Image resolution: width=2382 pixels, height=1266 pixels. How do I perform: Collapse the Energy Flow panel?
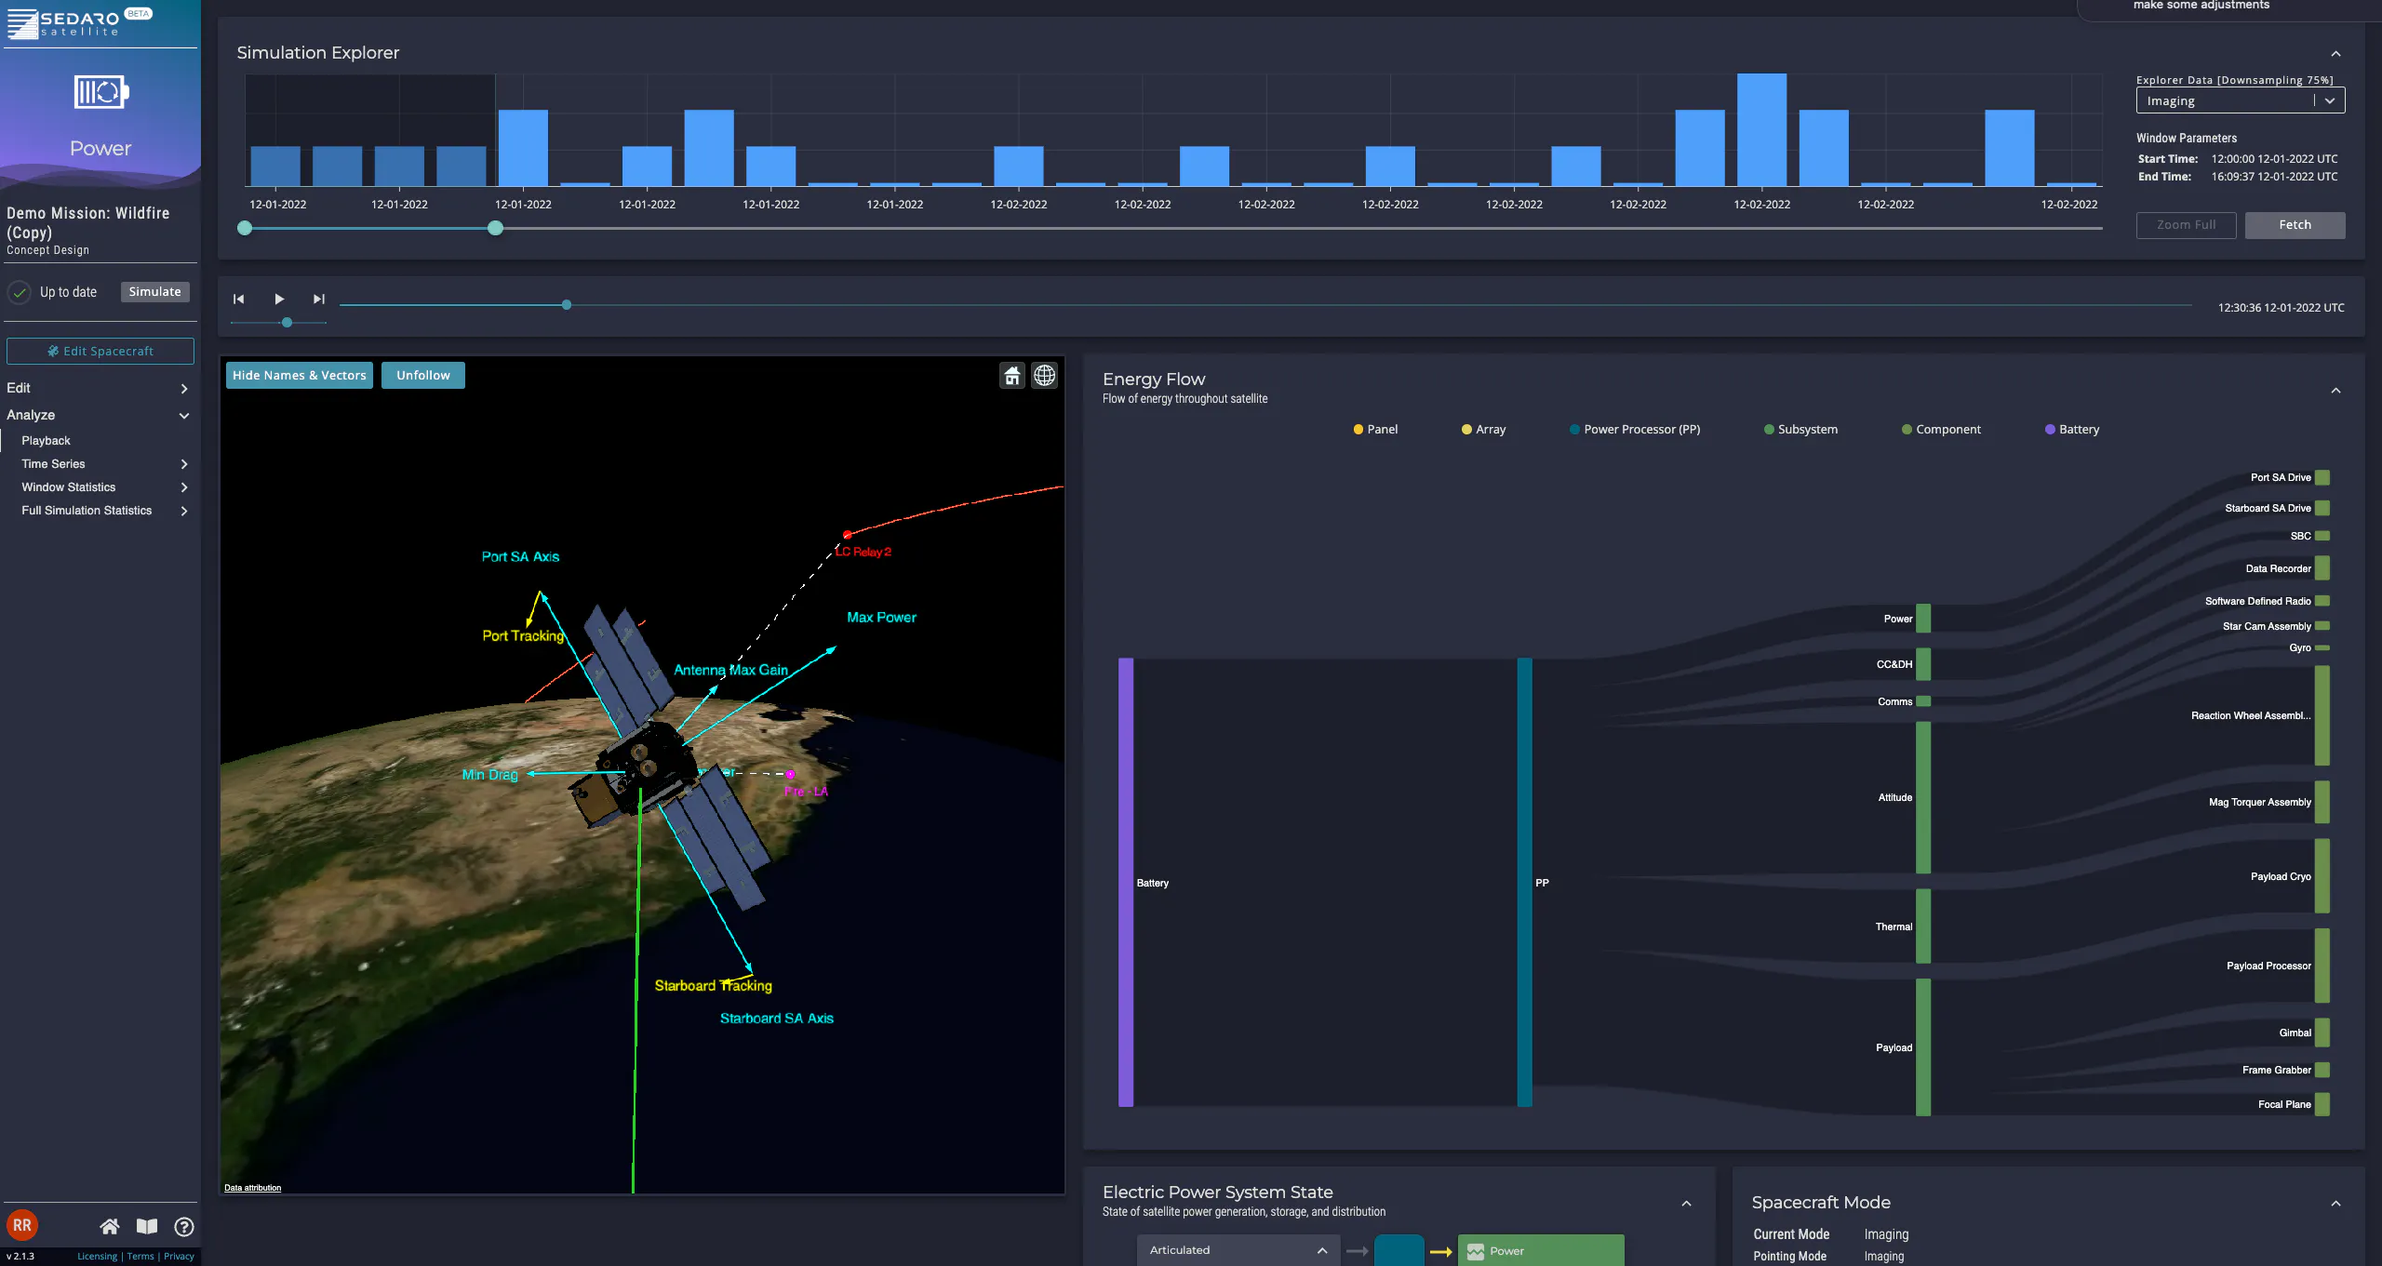2335,391
